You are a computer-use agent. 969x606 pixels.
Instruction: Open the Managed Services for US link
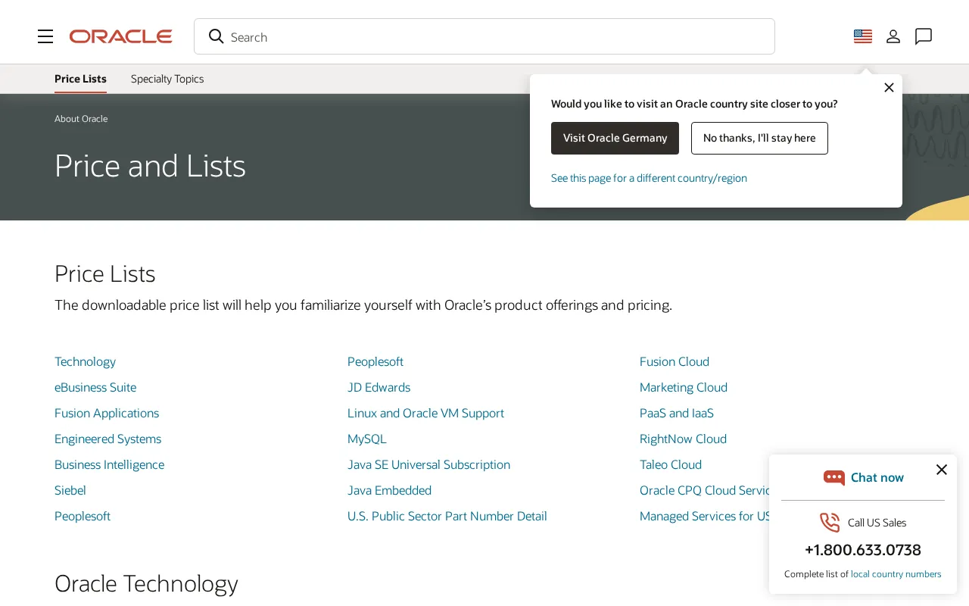pos(704,516)
